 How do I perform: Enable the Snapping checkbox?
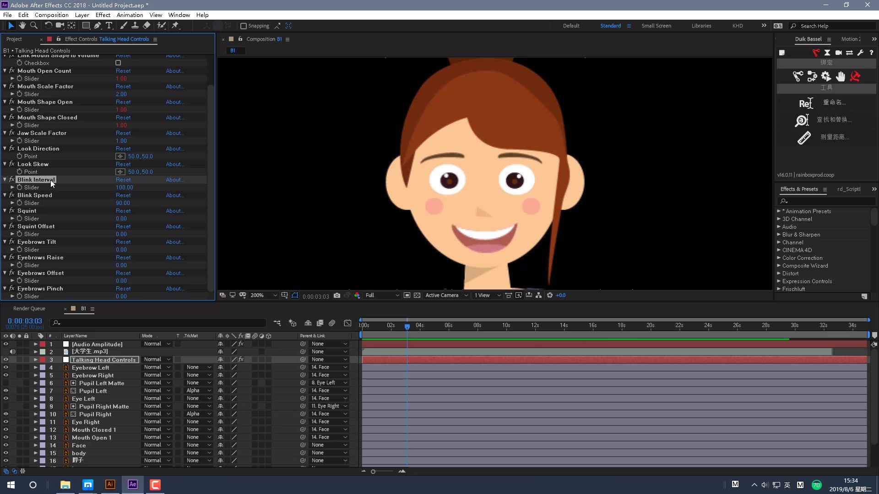[x=244, y=26]
